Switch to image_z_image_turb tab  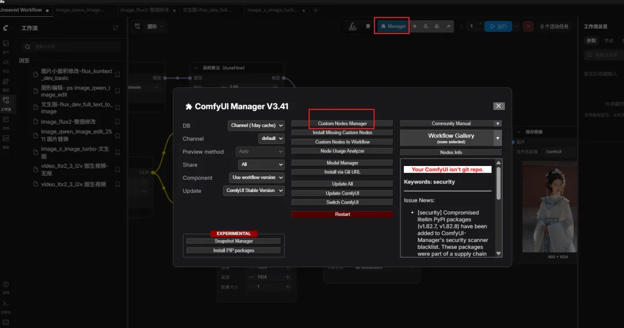point(273,10)
